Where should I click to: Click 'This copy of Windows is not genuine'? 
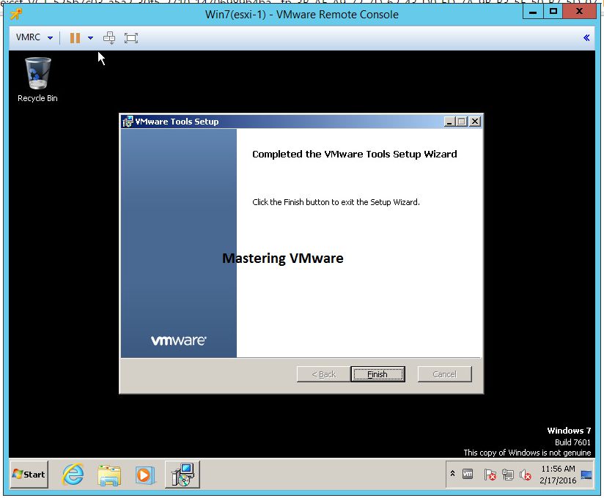(527, 453)
